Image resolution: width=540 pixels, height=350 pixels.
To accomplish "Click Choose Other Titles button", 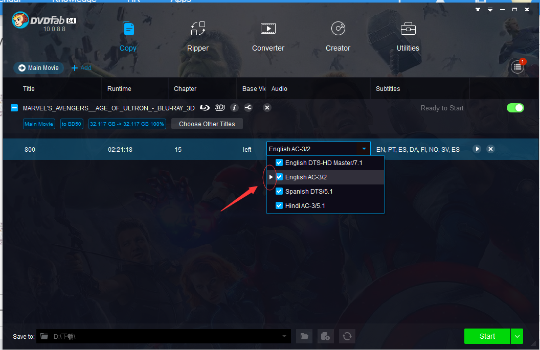I will coord(207,124).
